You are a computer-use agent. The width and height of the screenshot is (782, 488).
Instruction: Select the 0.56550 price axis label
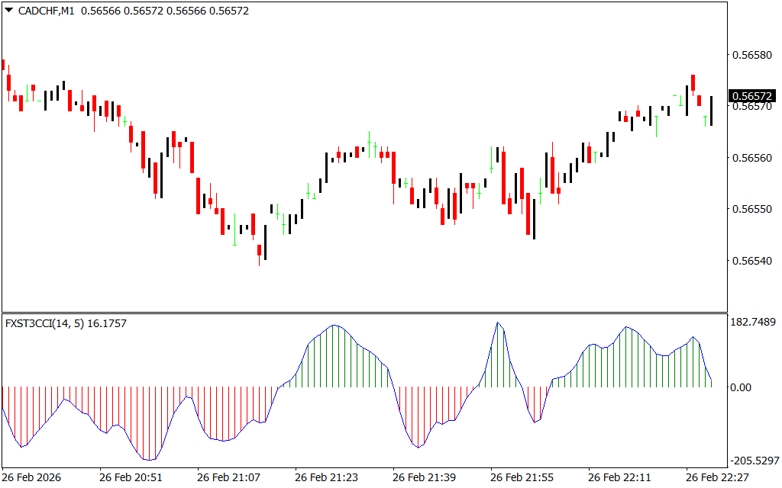pos(752,209)
